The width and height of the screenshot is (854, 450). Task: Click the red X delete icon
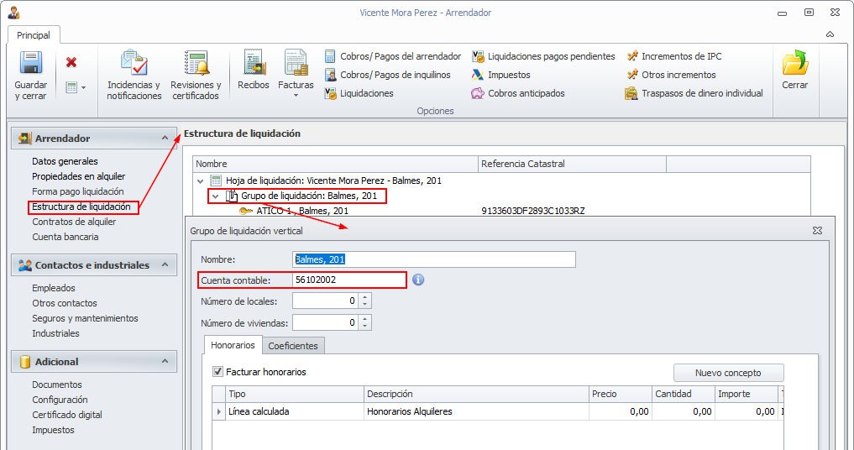click(71, 62)
